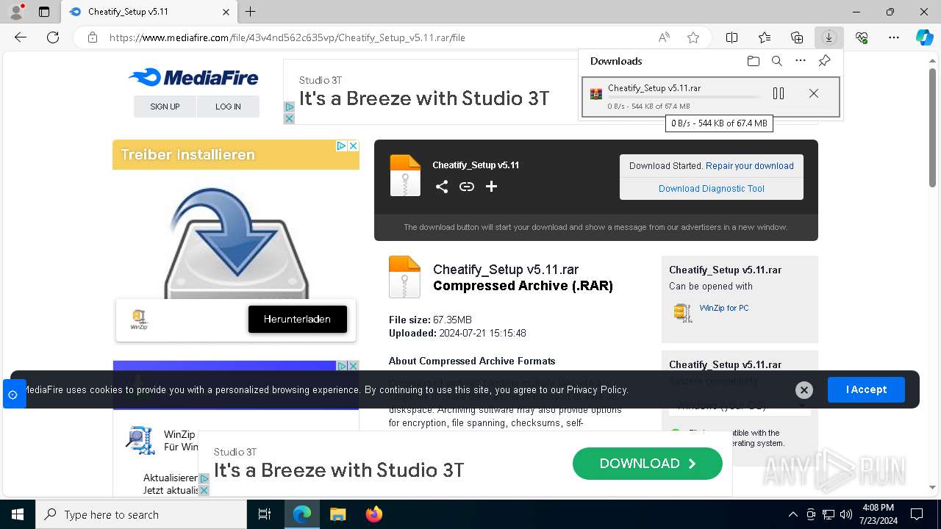
Task: Select the Cheatify_Setup v5.11 browser tab
Action: point(149,12)
